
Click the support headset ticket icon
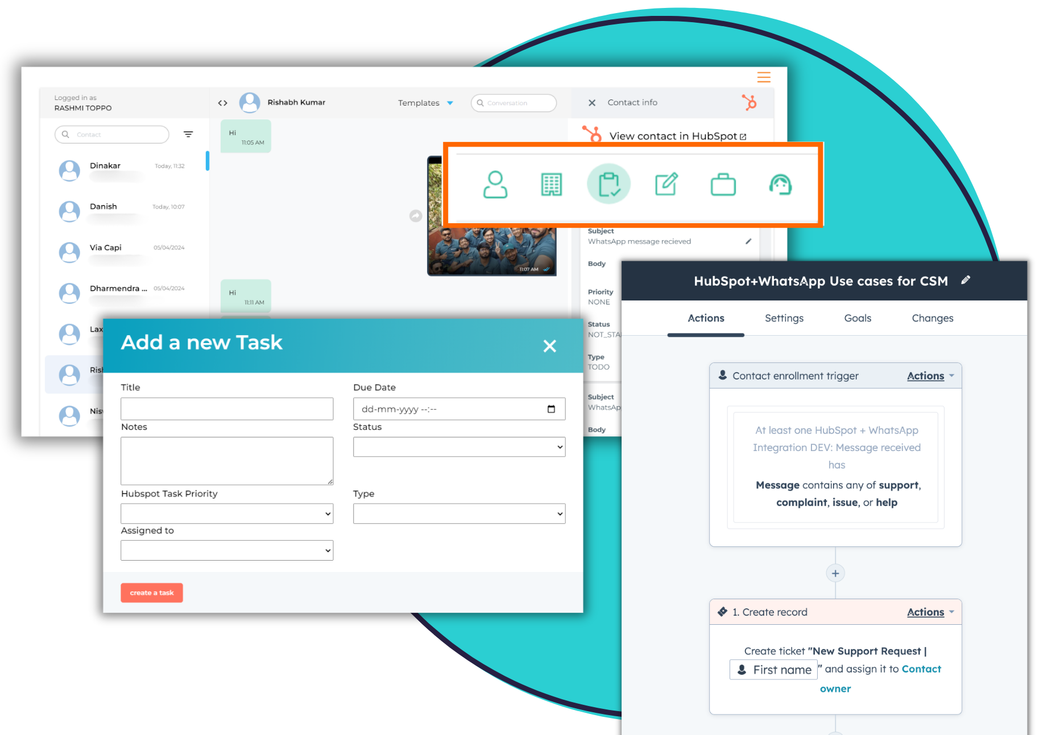click(780, 185)
